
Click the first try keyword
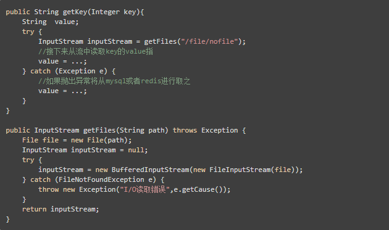pos(28,31)
